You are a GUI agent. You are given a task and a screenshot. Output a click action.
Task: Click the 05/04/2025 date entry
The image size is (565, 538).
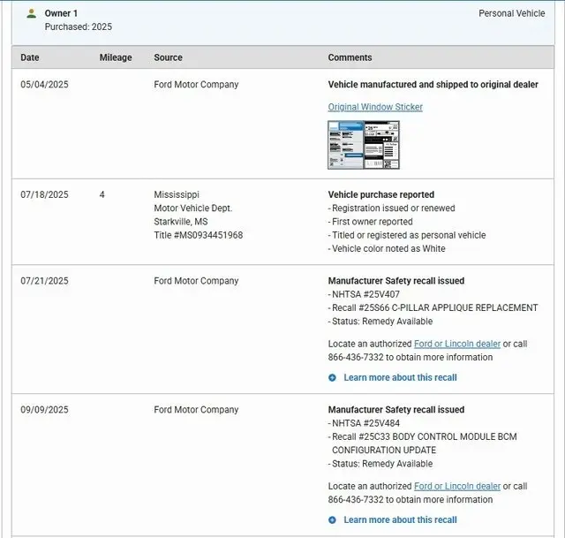pos(44,85)
